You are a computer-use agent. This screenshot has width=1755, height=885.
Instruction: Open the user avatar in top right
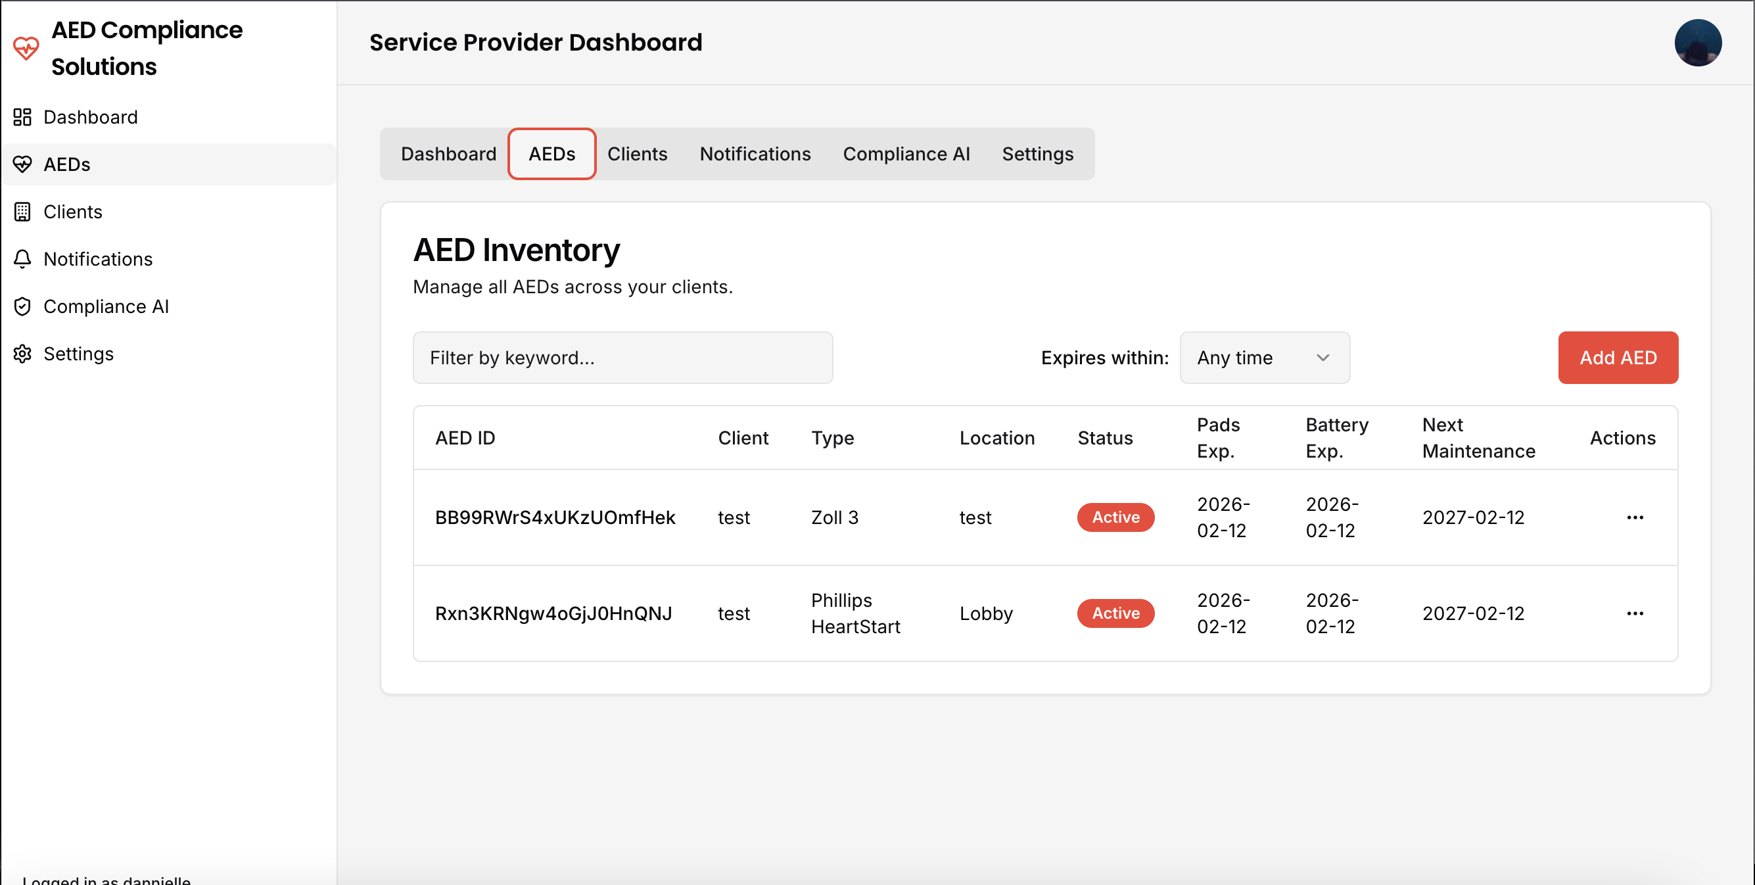pyautogui.click(x=1697, y=43)
